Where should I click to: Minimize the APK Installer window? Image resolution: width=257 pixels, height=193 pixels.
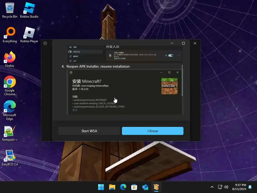click(x=172, y=43)
